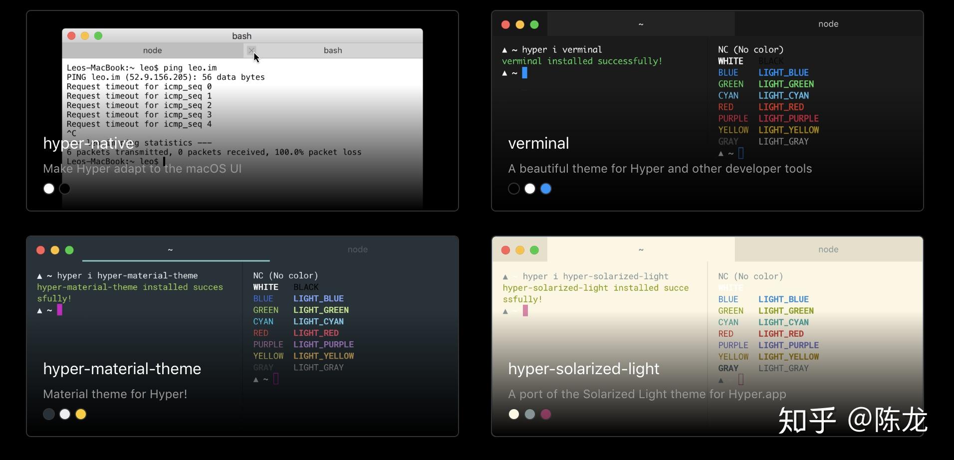Image resolution: width=954 pixels, height=460 pixels.
Task: Select the blue accent dot under verminal
Action: (545, 189)
